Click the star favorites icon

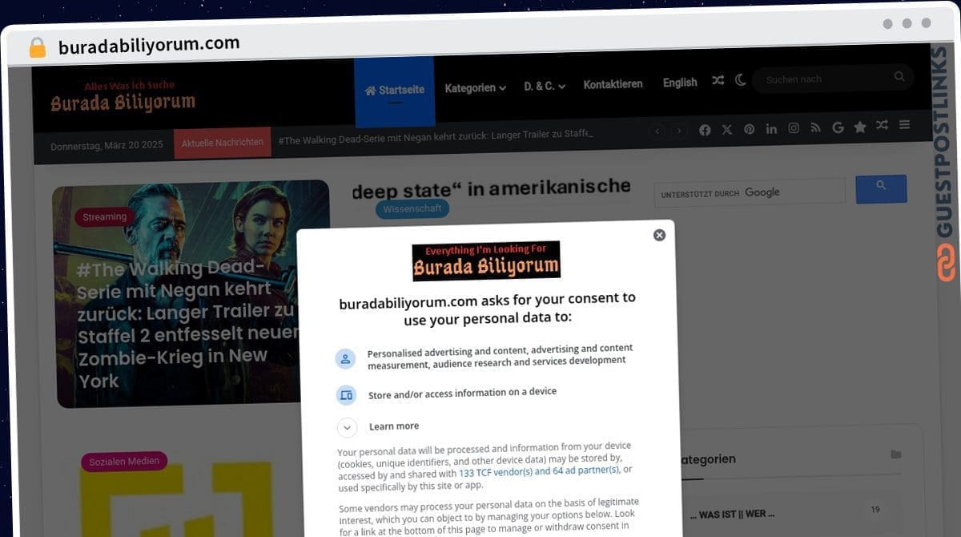tap(860, 127)
